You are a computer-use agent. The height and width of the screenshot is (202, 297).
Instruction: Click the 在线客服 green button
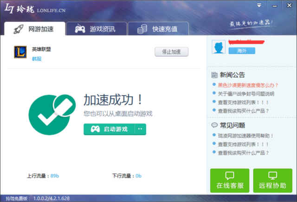[230, 180]
